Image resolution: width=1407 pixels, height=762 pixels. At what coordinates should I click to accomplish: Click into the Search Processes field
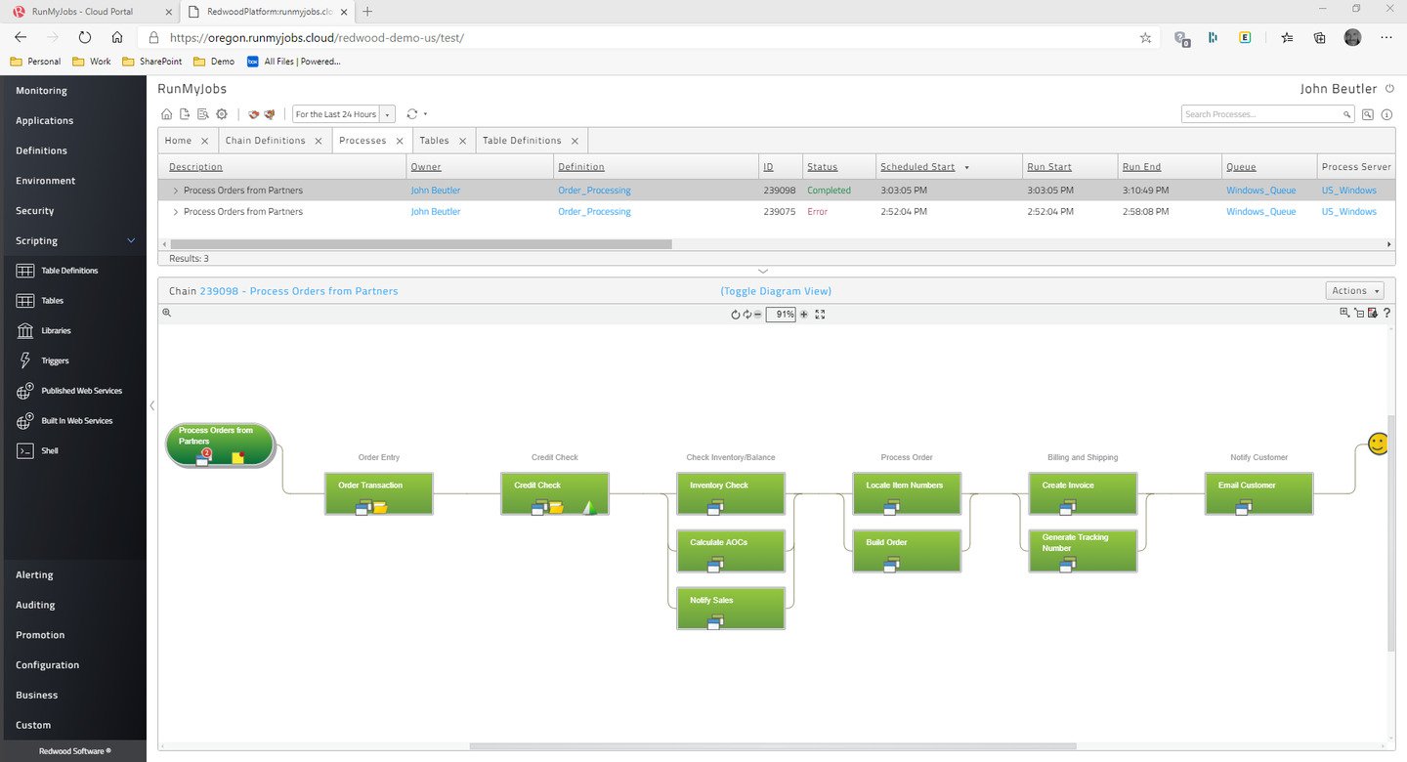[1267, 114]
